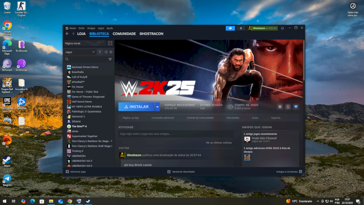The width and height of the screenshot is (364, 205).
Task: Click Ghostracon name in activity post
Action: click(134, 155)
